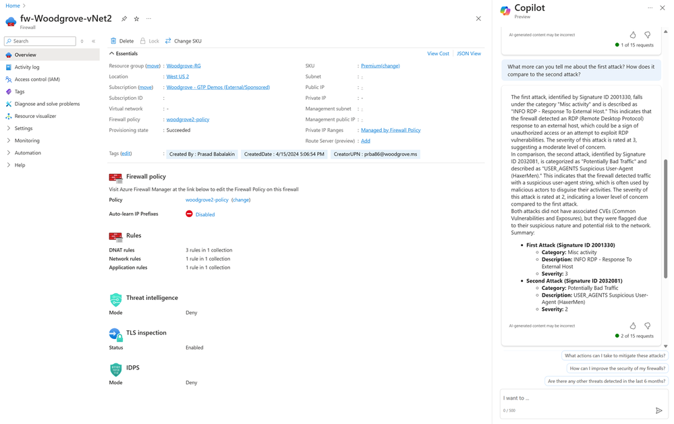Select suggestion about mitigating these attacks
This screenshot has height=424, width=674.
(x=615, y=356)
